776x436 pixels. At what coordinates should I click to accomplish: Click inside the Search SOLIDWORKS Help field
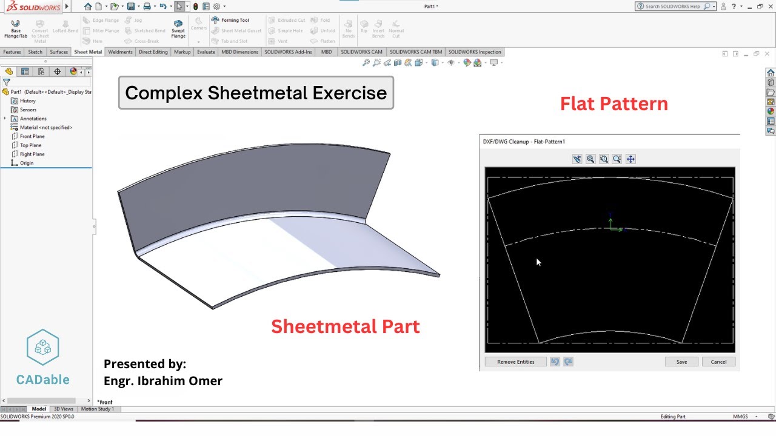coord(673,6)
